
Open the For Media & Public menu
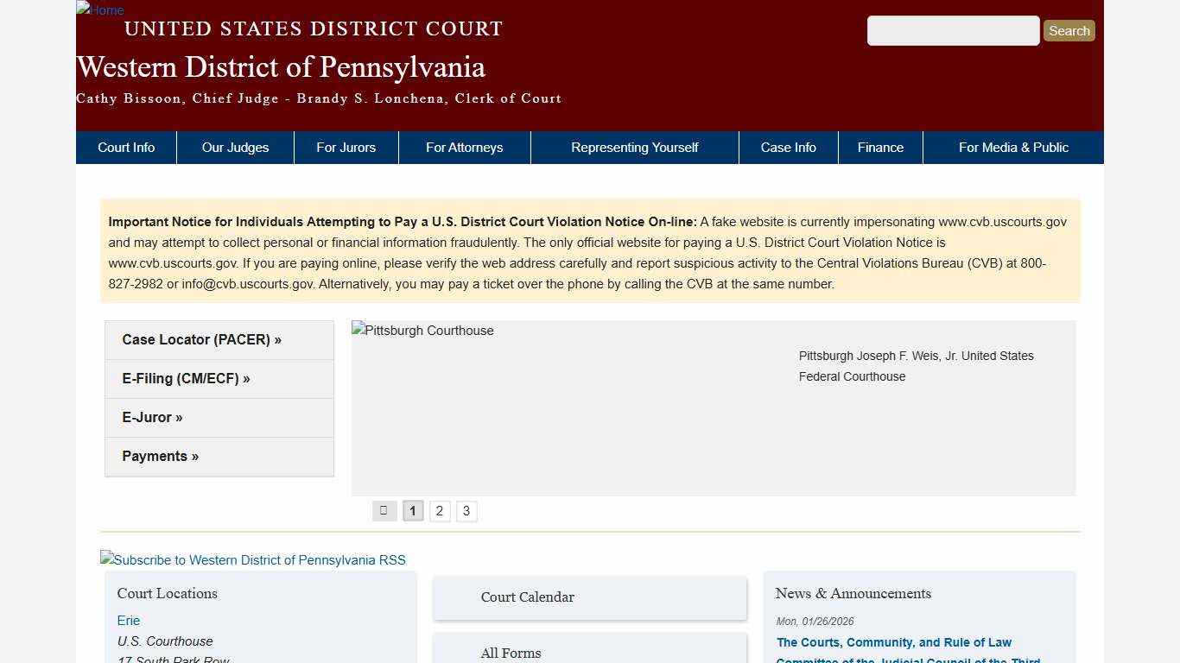(x=1013, y=147)
